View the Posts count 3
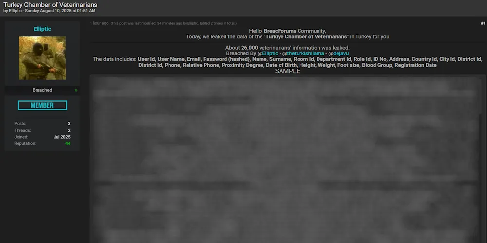The image size is (487, 243). [x=69, y=124]
